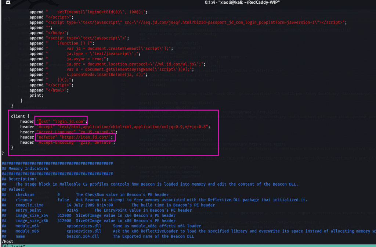Image resolution: width=376 pixels, height=247 pixels.
Task: Click the ja.src wl.jd.com/wl.js line
Action: tap(117, 64)
